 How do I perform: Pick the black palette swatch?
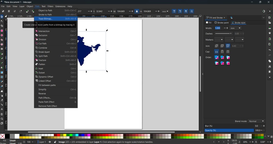tap(7, 136)
